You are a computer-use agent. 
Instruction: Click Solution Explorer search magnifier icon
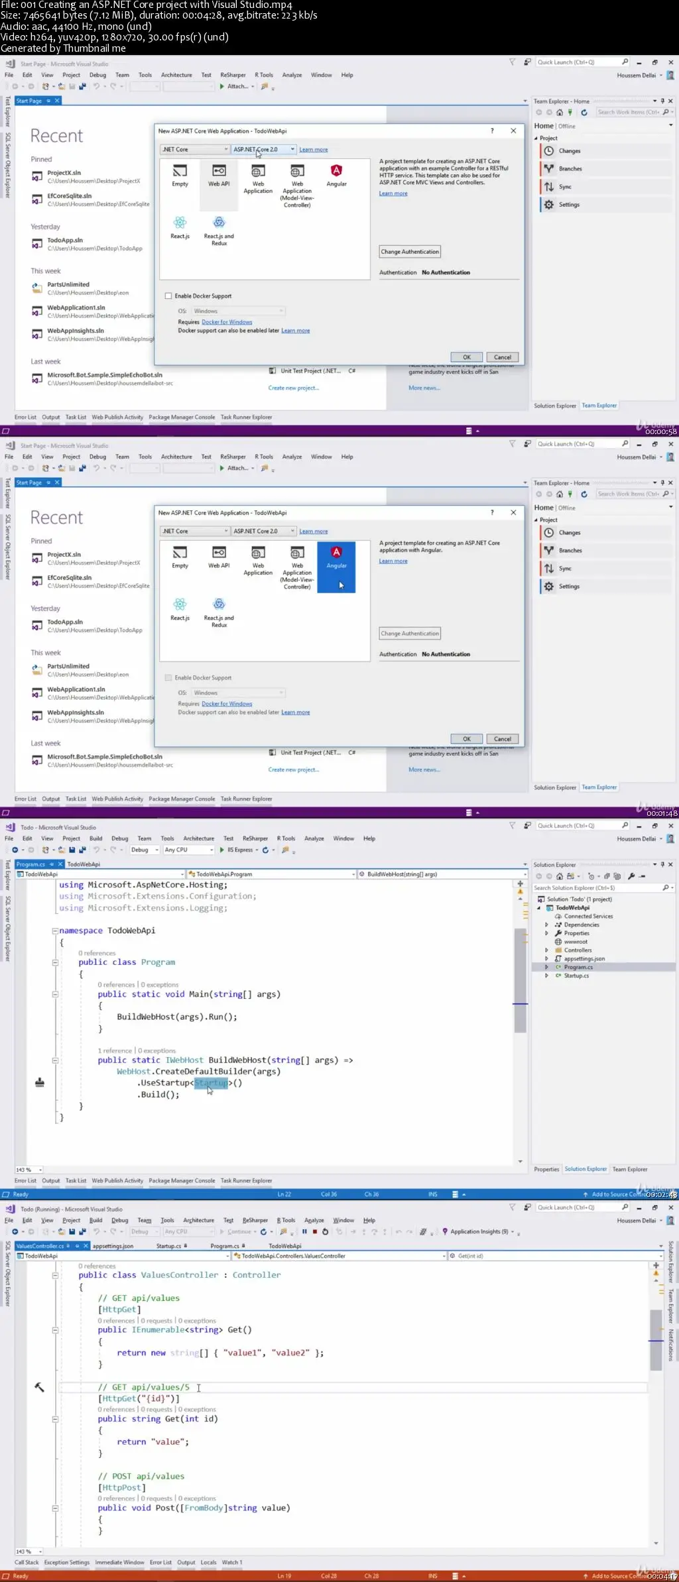(x=666, y=887)
